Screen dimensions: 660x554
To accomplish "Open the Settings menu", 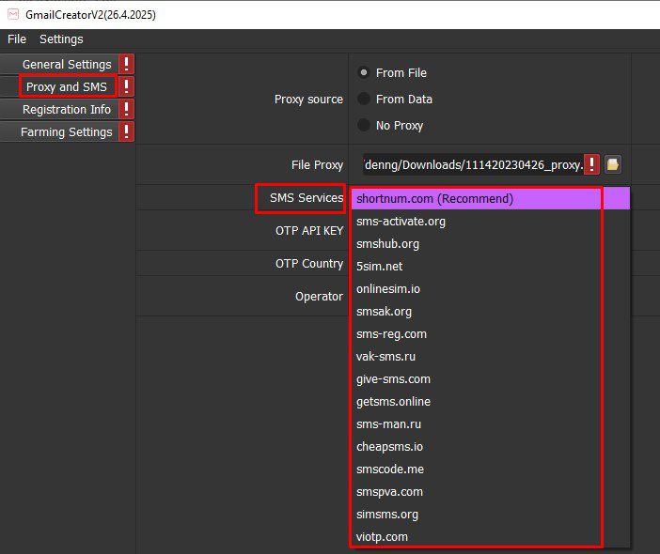I will [61, 39].
